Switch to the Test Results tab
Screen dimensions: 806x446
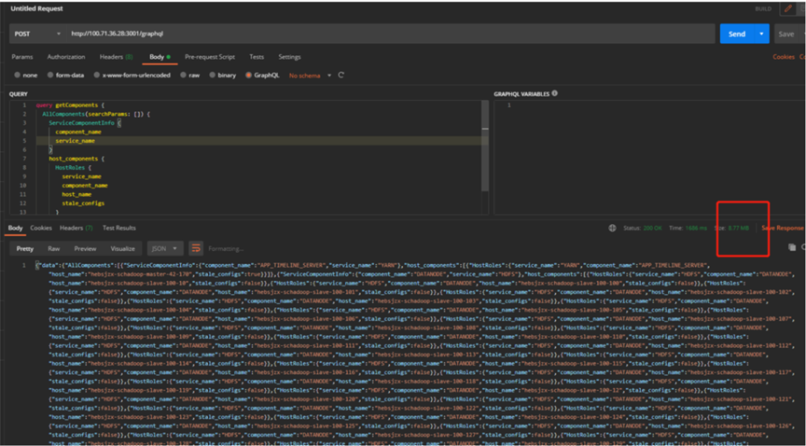(119, 228)
